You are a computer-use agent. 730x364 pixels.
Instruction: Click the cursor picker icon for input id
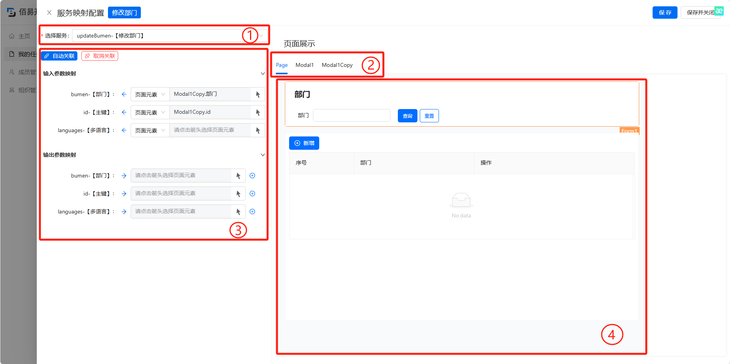click(258, 112)
